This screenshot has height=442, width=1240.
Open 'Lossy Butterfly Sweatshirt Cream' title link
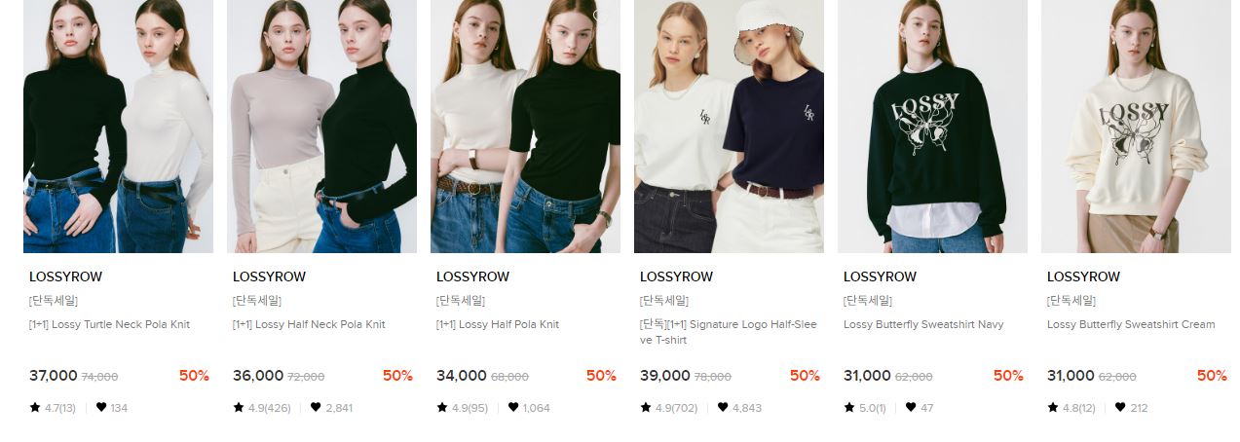coord(1131,324)
